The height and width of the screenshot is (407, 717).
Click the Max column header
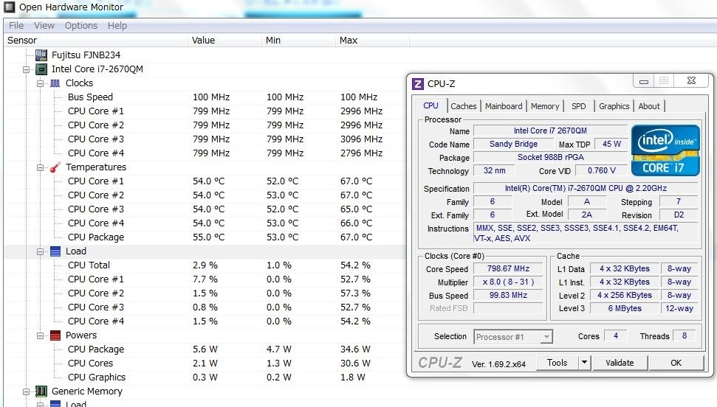(373, 41)
